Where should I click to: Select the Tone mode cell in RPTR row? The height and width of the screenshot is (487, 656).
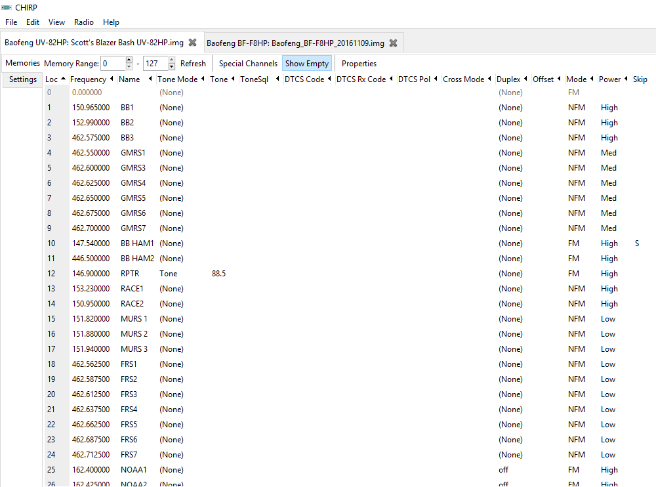[x=168, y=274]
